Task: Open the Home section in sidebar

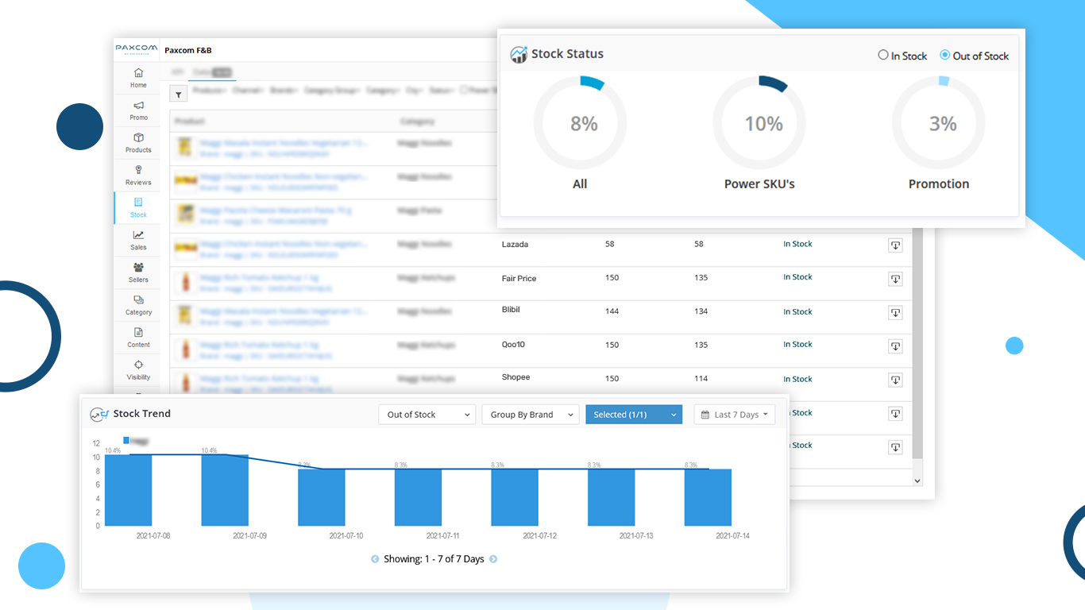Action: (138, 78)
